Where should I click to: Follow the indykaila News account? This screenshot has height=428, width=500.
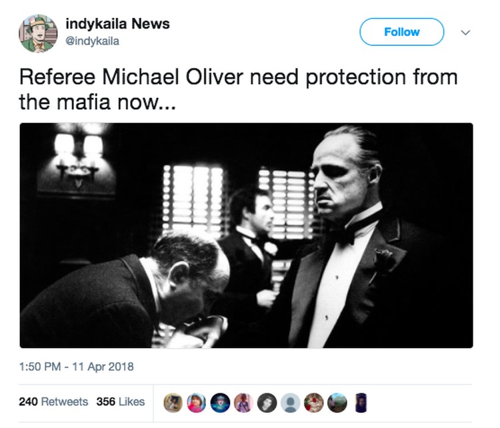[x=402, y=32]
